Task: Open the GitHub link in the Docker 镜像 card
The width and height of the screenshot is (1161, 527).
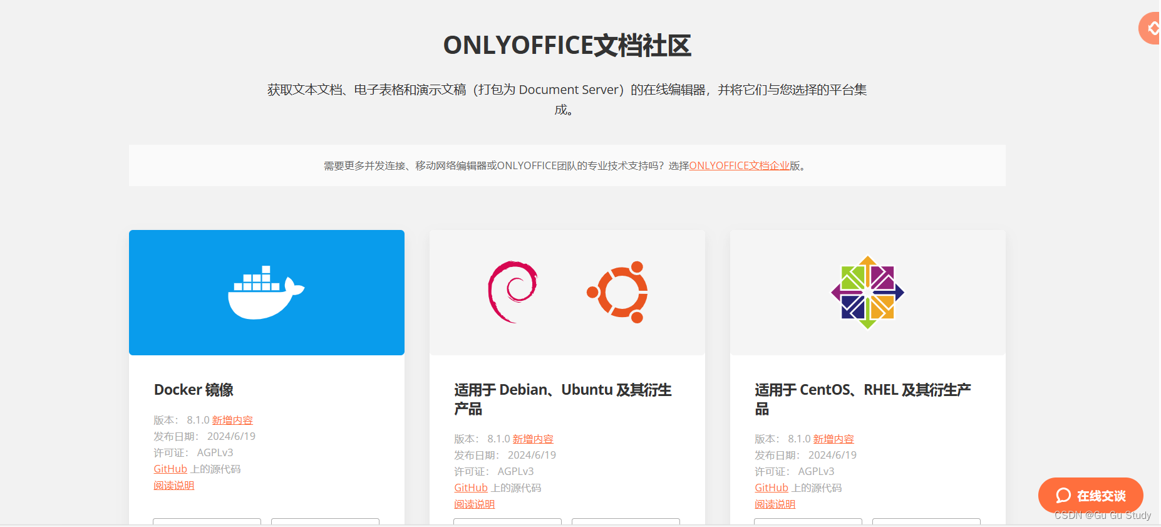Action: coord(170,469)
